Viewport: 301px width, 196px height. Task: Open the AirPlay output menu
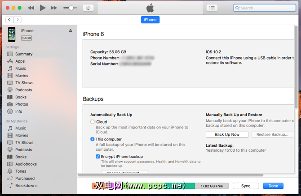click(x=88, y=8)
